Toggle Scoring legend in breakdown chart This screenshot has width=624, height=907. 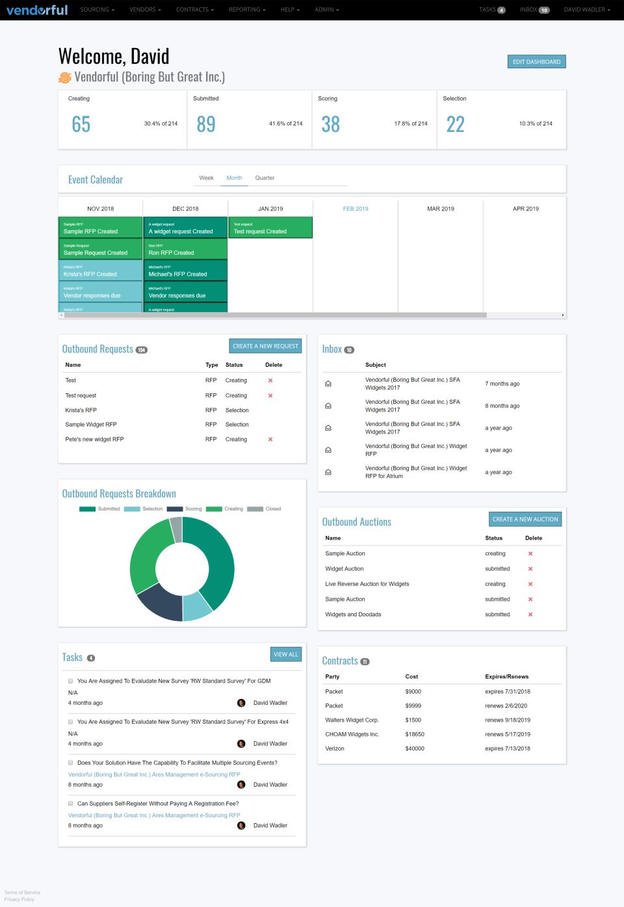(185, 509)
